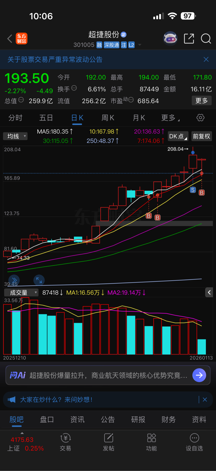
Task: Open 关于股票交易严重异常波动公告 link
Action: [x=55, y=59]
